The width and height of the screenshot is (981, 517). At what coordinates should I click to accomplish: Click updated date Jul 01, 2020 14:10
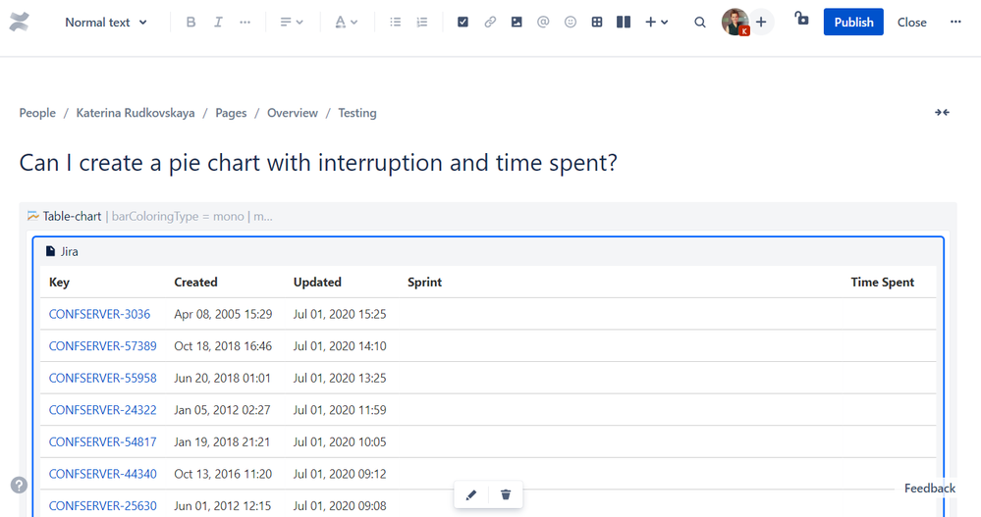click(340, 345)
